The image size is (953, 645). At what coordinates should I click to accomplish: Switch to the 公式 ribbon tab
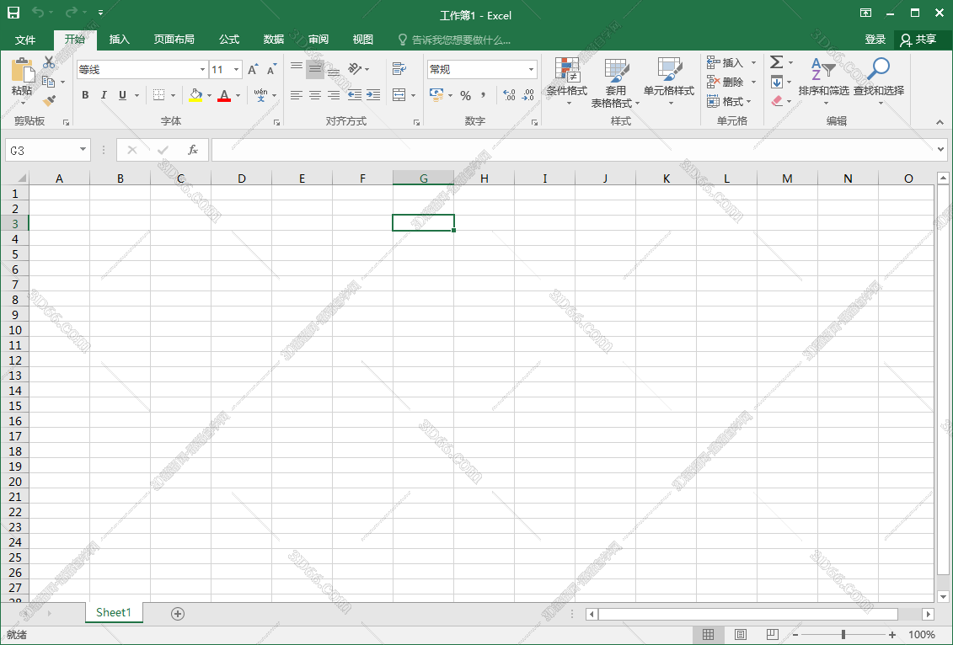tap(229, 40)
